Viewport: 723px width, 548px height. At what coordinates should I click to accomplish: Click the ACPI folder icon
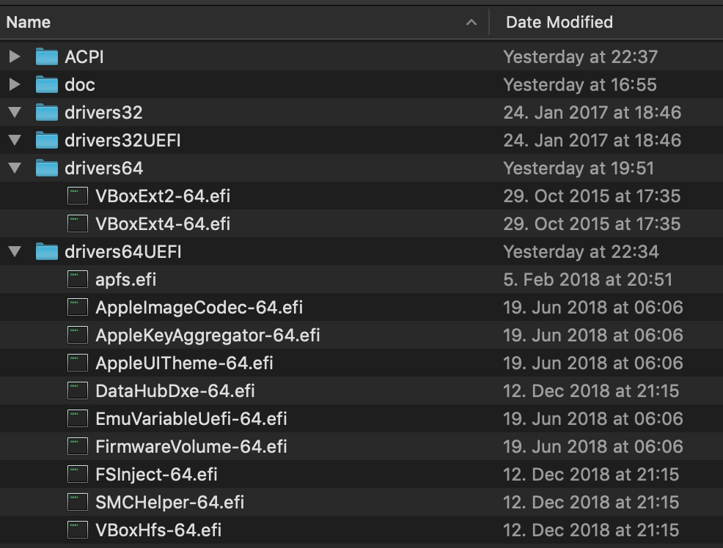[x=47, y=56]
